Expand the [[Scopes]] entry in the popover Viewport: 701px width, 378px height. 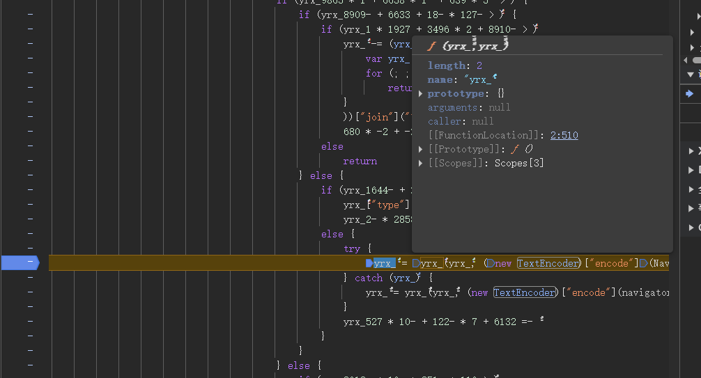[x=420, y=164]
